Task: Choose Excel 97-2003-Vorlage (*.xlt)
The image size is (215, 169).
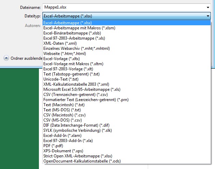Action: pyautogui.click(x=127, y=69)
